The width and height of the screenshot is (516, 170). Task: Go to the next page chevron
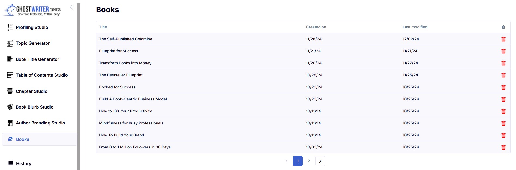(x=320, y=161)
